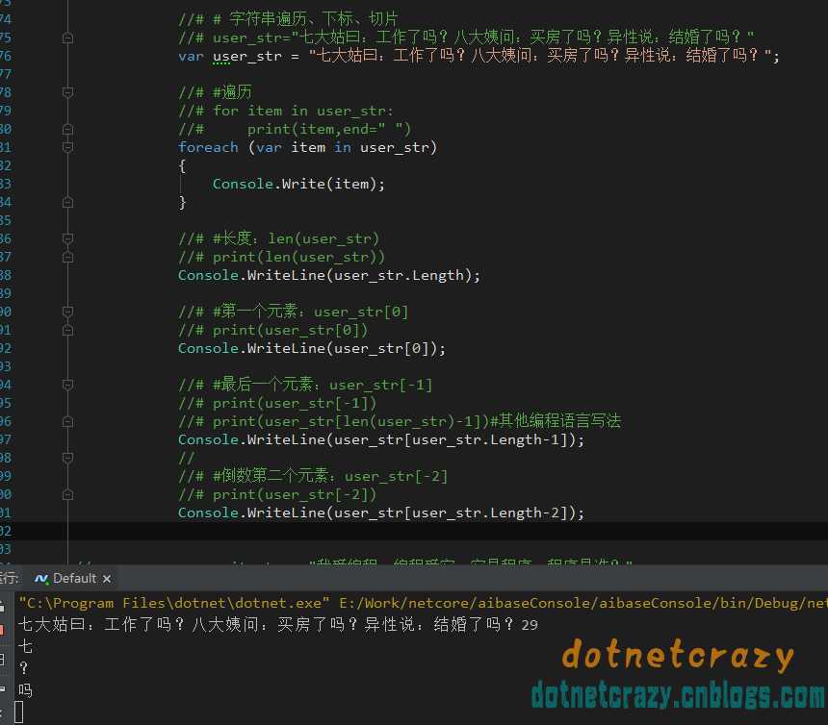The height and width of the screenshot is (725, 828).
Task: Click 'user_str[user_str.Length-2]' statement line
Action: click(x=381, y=512)
